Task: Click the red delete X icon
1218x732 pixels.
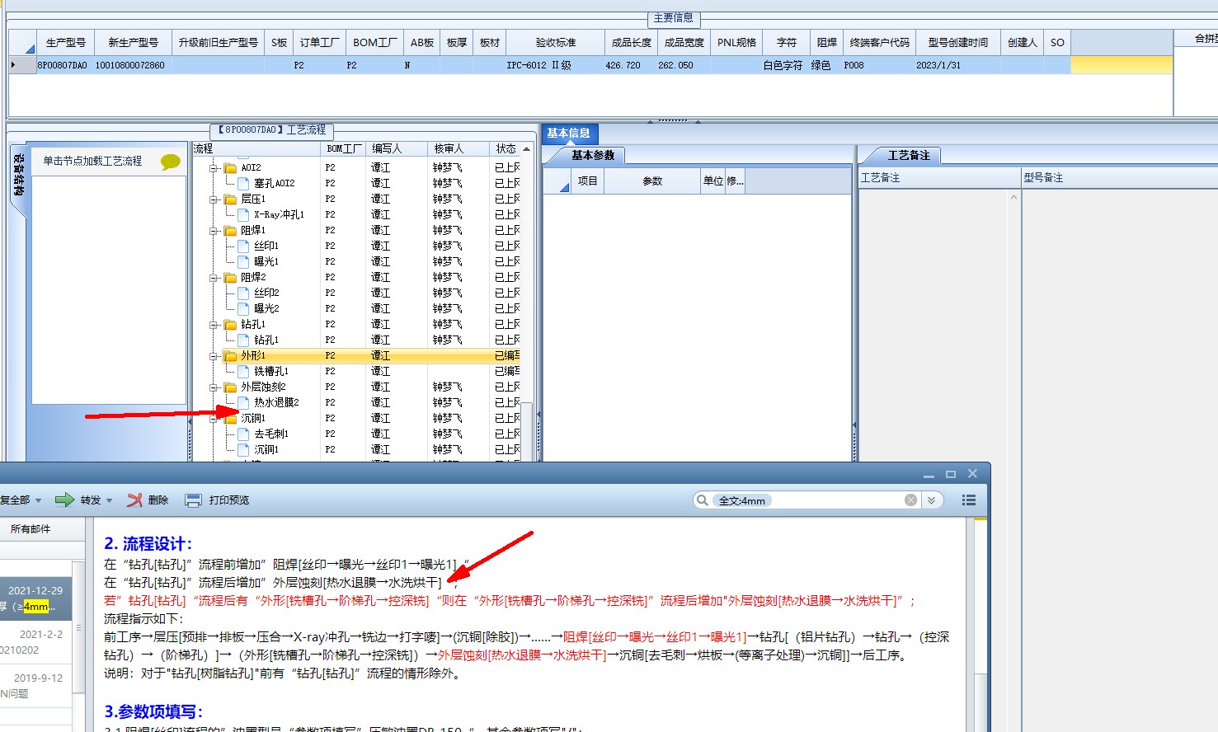Action: [134, 500]
